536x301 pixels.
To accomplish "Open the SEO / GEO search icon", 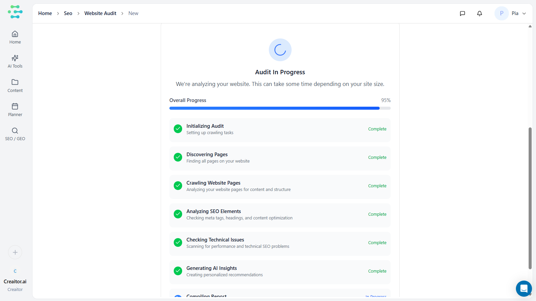I will point(15,134).
